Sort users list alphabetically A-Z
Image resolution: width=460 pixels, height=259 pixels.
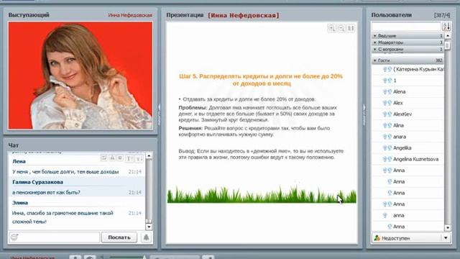tap(446, 27)
